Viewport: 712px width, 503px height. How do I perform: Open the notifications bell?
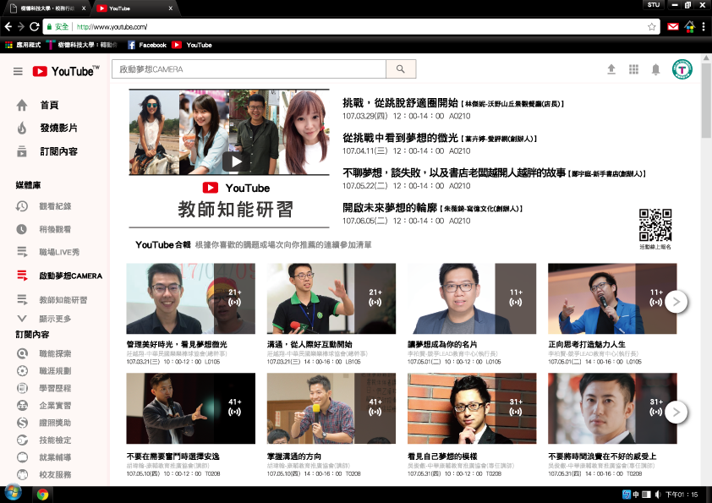[x=655, y=69]
